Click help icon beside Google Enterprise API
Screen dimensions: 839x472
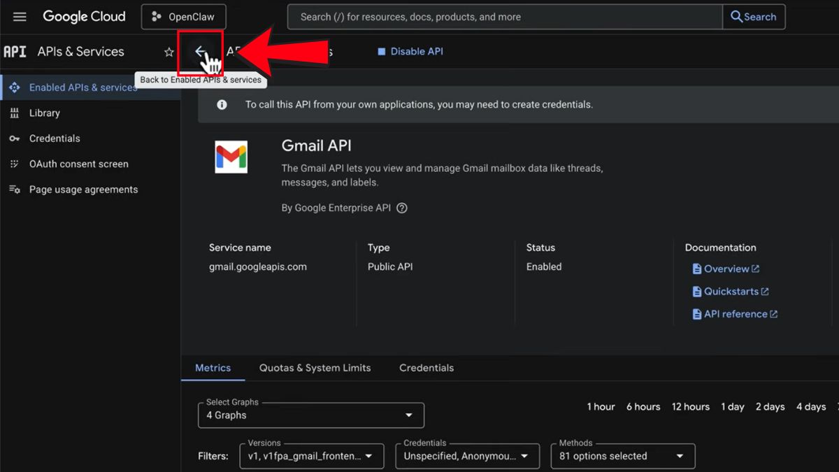tap(402, 208)
